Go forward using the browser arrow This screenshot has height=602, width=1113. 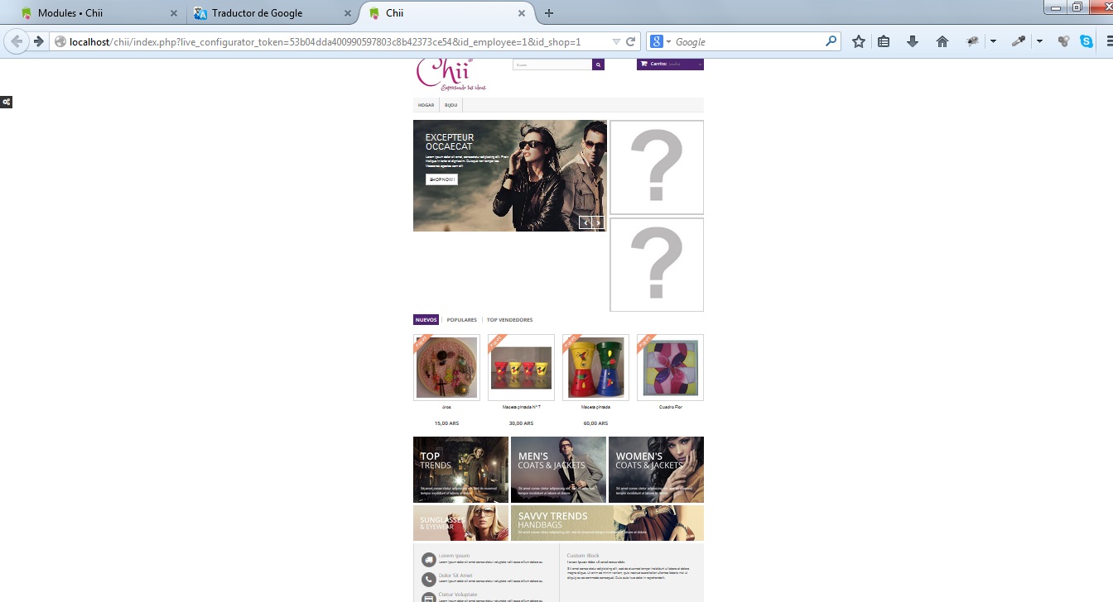[x=38, y=41]
